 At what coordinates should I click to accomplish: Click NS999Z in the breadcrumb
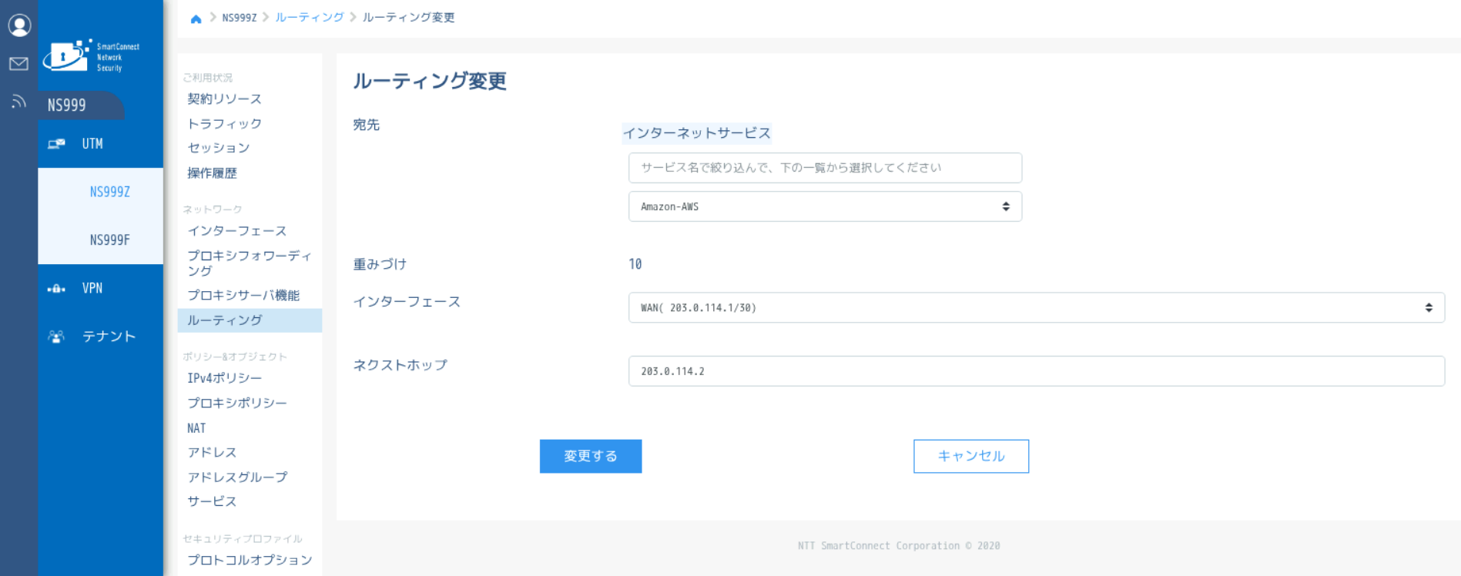240,17
